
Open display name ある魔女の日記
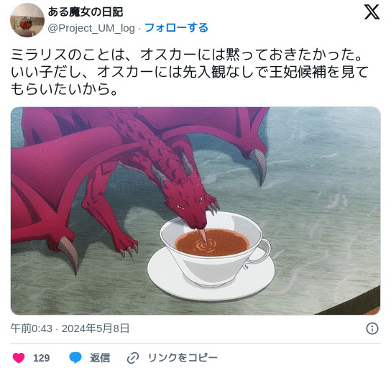point(86,11)
